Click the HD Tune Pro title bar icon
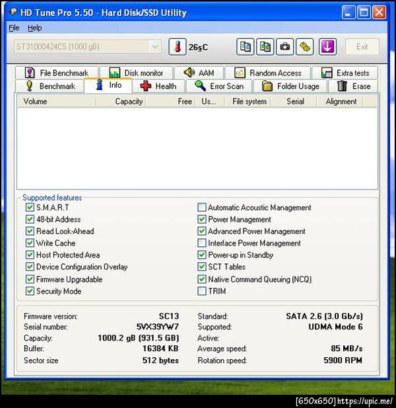The height and width of the screenshot is (408, 396). (13, 12)
